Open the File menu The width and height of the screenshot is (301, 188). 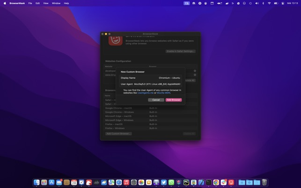[x=30, y=3]
